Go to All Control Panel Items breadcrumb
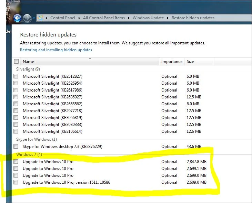Viewport: 252px width, 203px height. 104,18
